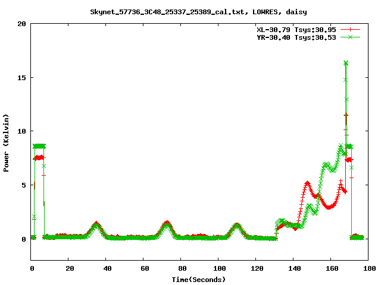
Task: Click the y-axis tick label 15
Action: click(22, 78)
